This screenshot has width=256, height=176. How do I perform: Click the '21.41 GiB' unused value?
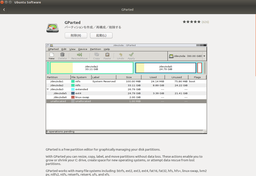pyautogui.click(x=181, y=93)
